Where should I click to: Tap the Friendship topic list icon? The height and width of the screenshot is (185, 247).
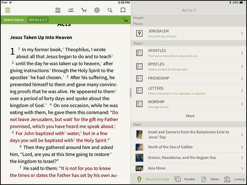[x=139, y=78]
